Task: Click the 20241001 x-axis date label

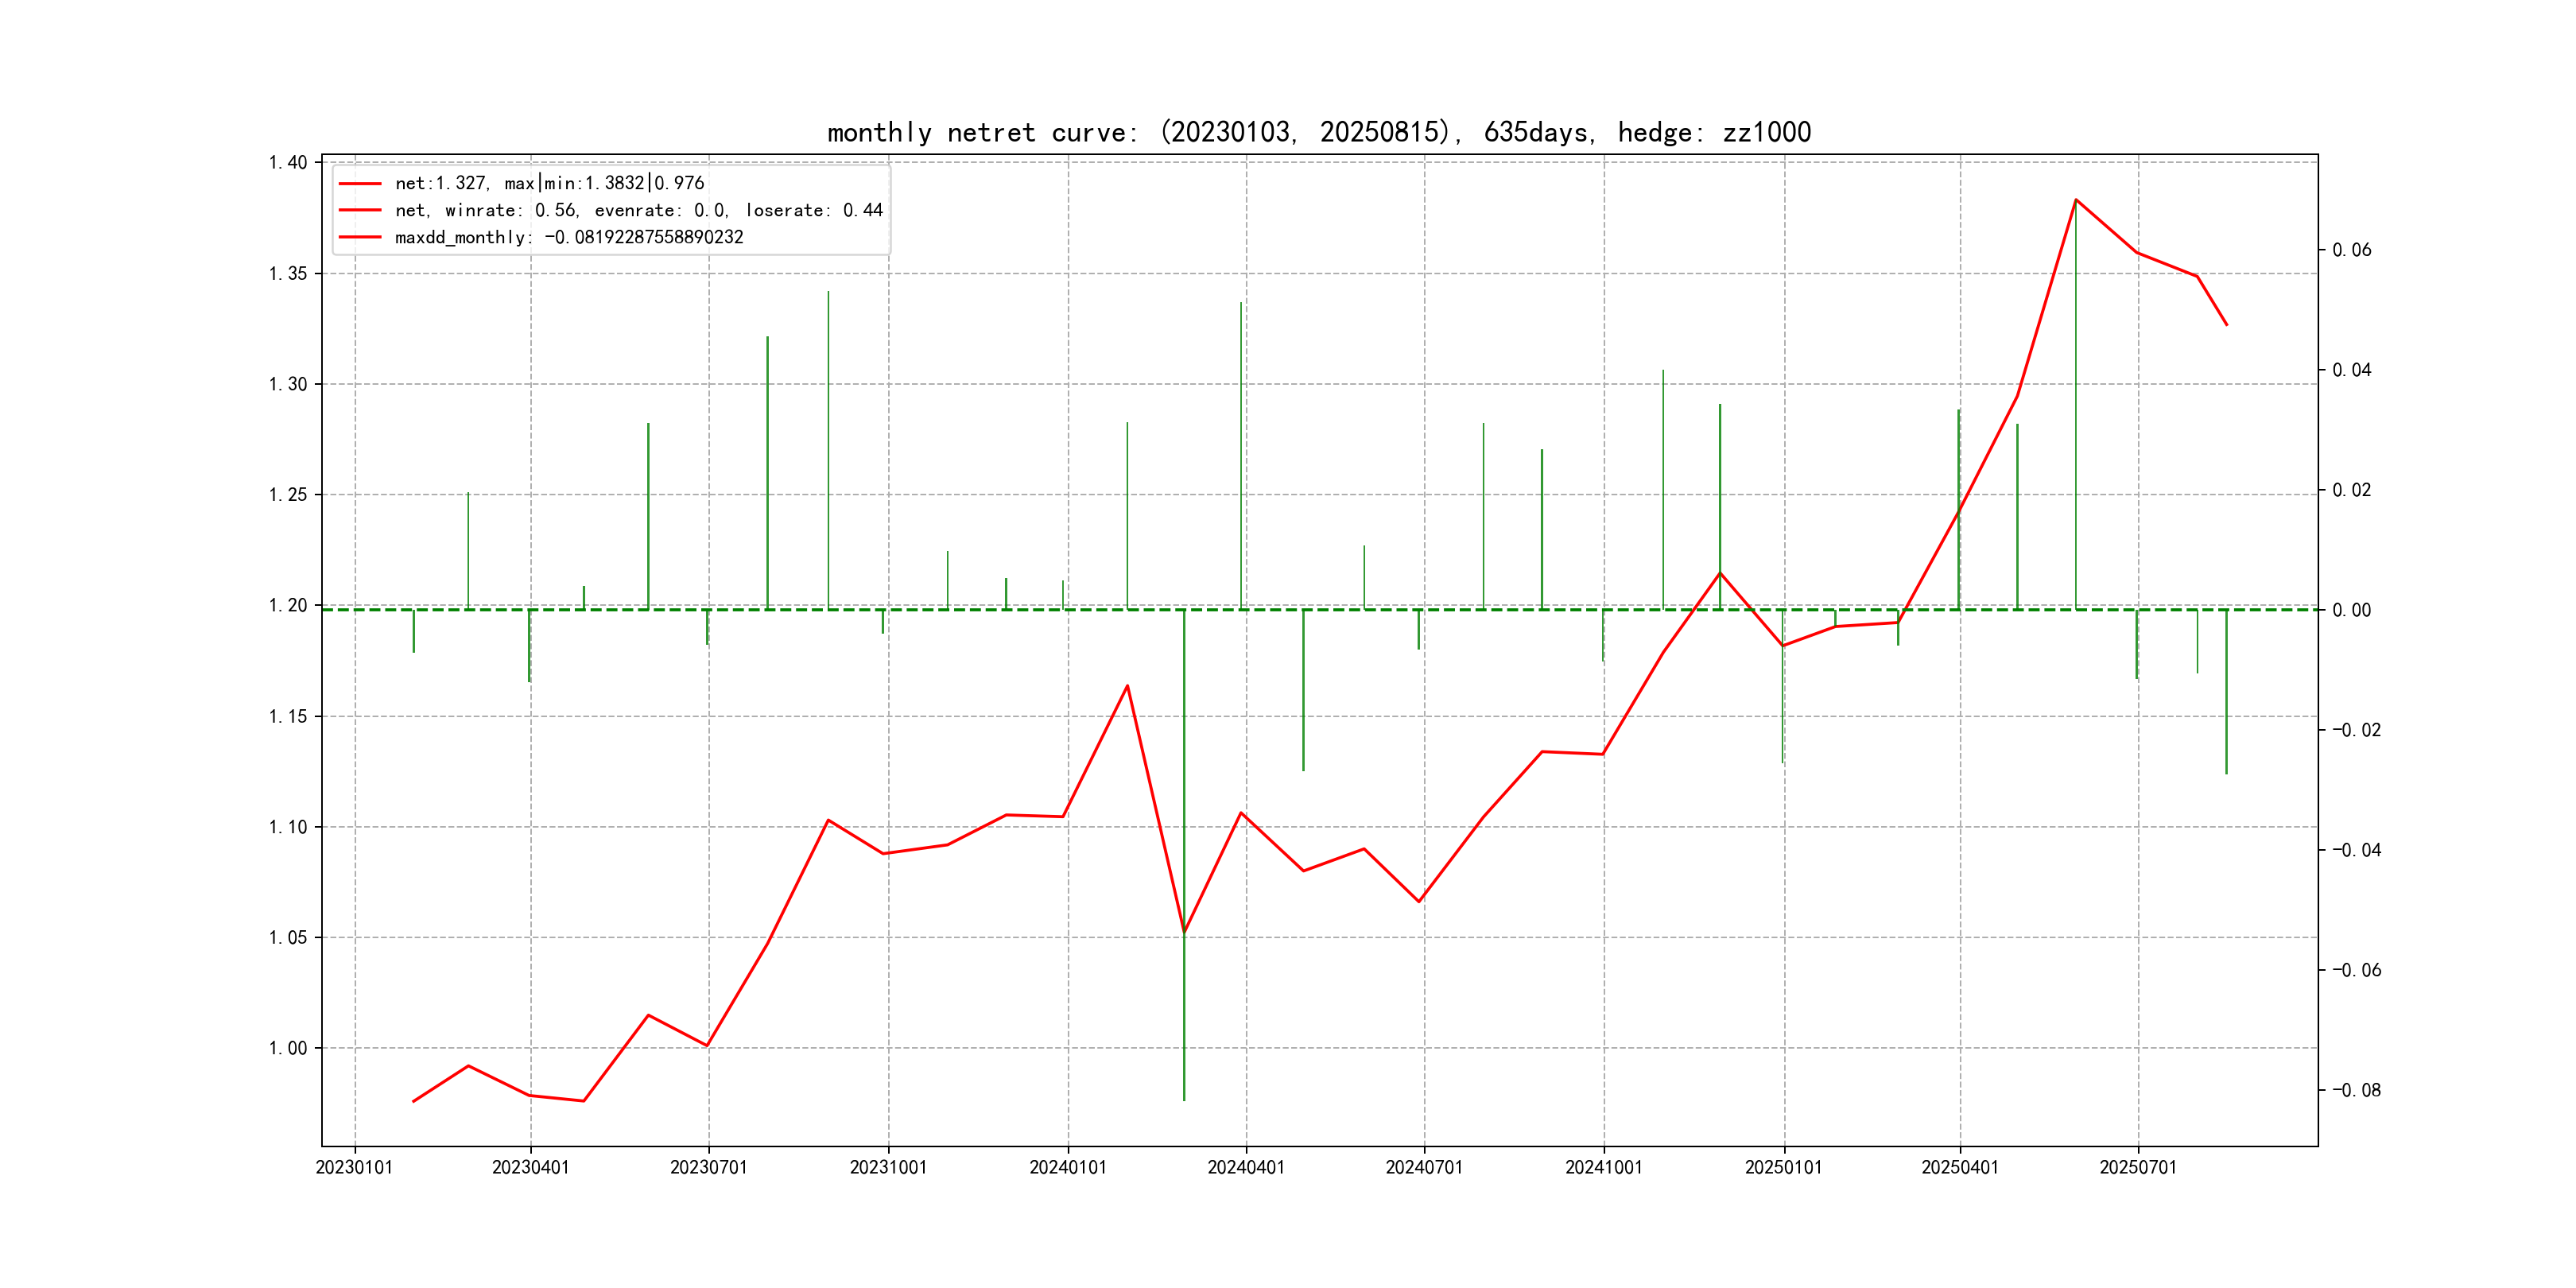Action: (x=1603, y=1167)
